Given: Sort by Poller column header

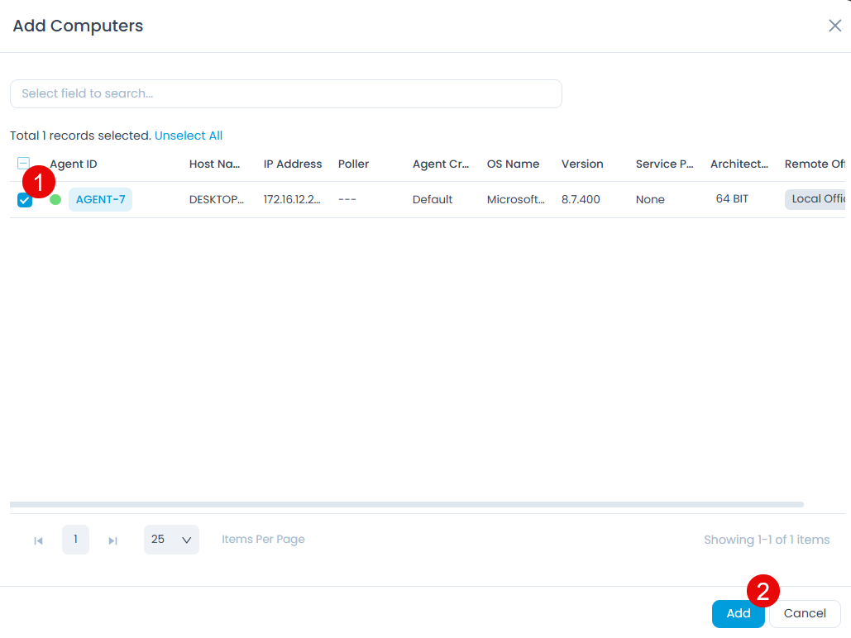Looking at the screenshot, I should pos(353,164).
